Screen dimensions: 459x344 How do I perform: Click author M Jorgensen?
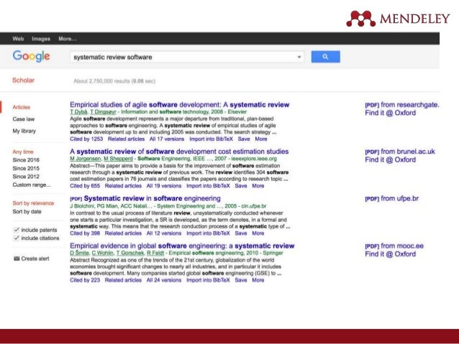pos(86,159)
